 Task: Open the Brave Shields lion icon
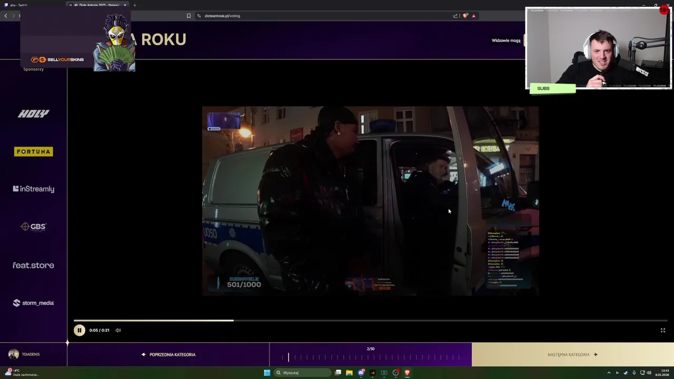coord(465,16)
